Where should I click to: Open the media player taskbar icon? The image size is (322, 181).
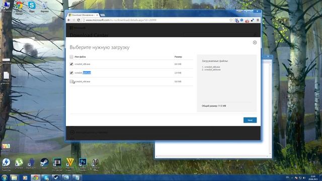pos(25,177)
